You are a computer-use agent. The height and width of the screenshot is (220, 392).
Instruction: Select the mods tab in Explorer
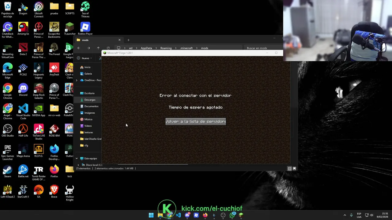[x=99, y=40]
